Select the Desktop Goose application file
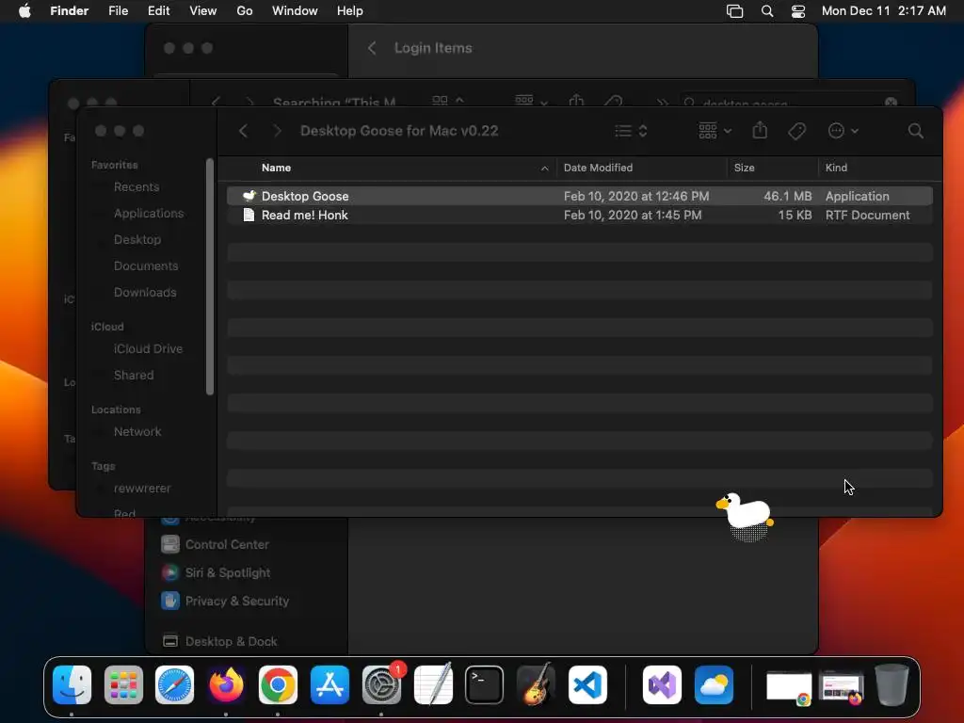Viewport: 964px width, 723px height. tap(580, 196)
